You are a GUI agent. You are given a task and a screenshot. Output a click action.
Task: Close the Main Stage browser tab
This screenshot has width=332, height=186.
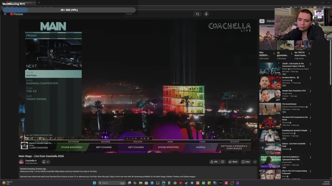point(34,3)
